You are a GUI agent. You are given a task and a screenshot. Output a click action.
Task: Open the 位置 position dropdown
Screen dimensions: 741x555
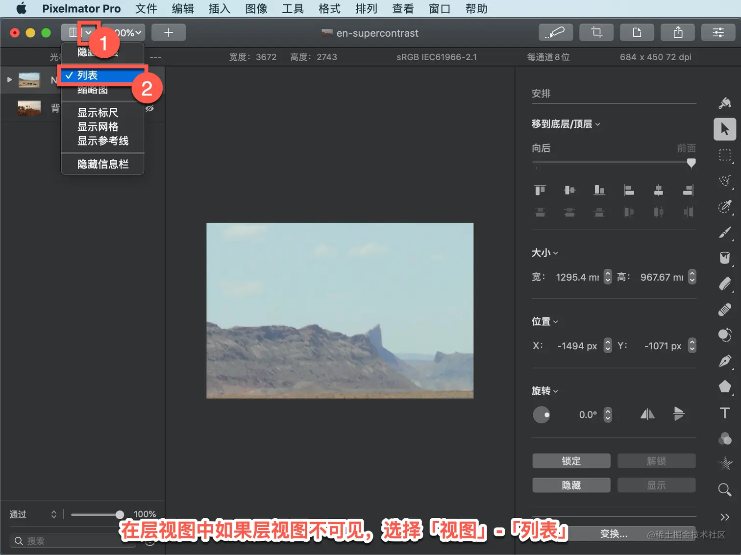point(545,321)
